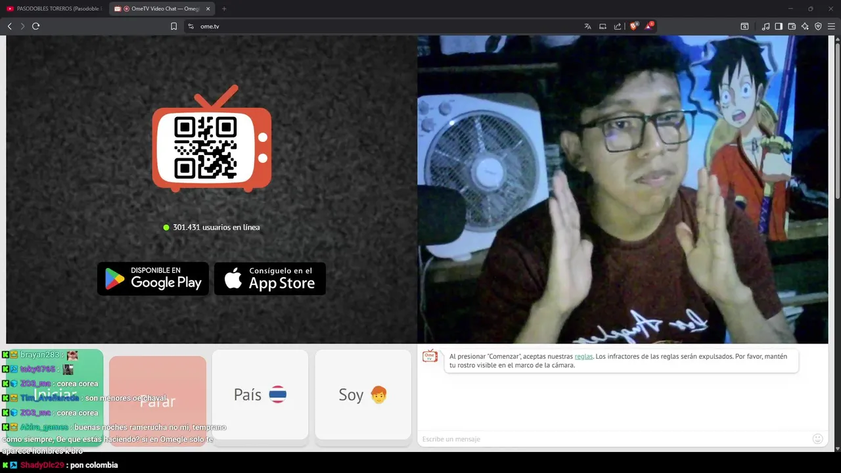Open the Brave VPN shield icon

(x=818, y=26)
